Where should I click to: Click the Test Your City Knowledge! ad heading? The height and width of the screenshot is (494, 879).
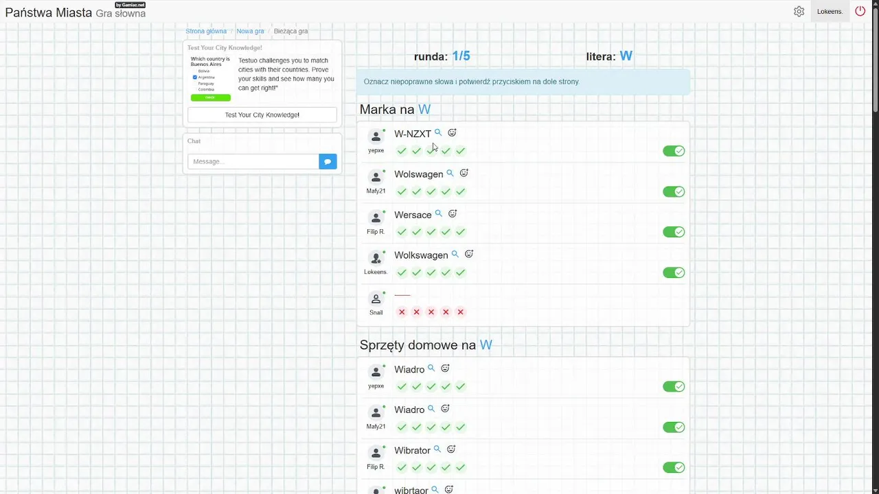click(x=225, y=48)
